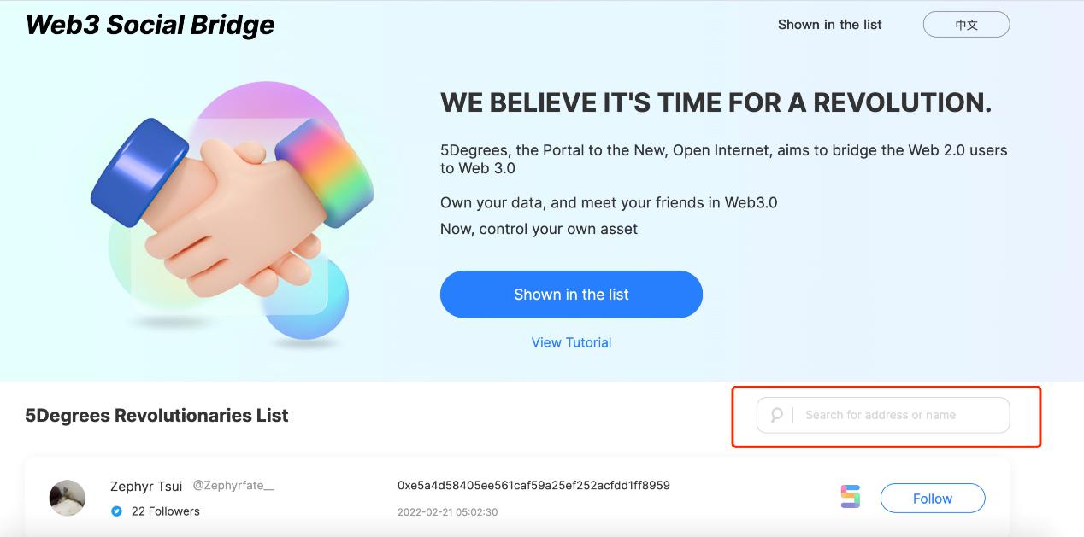Viewport: 1084px width, 537px height.
Task: Click the 0xe5a4d584... wallet address
Action: coord(533,485)
